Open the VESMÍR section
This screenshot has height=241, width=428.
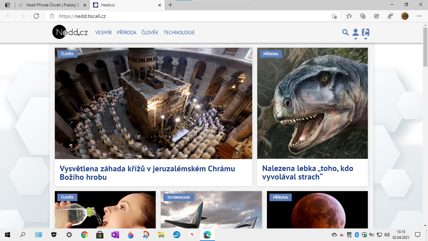[x=103, y=33]
